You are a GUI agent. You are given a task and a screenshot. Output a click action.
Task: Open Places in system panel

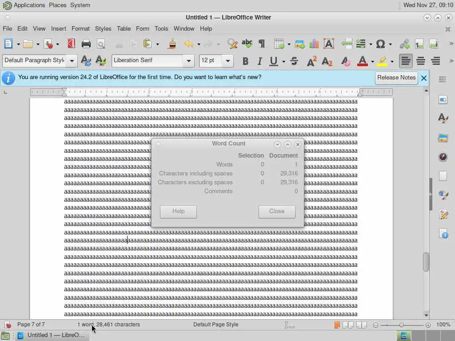click(x=57, y=5)
